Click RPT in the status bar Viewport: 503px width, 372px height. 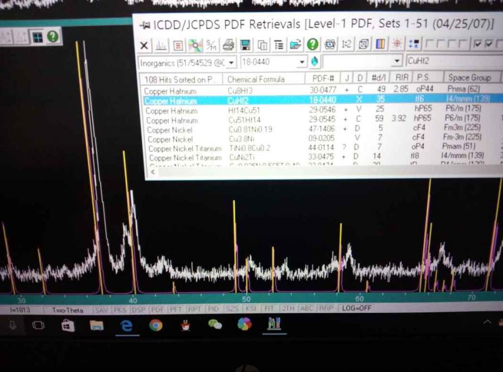click(x=194, y=309)
